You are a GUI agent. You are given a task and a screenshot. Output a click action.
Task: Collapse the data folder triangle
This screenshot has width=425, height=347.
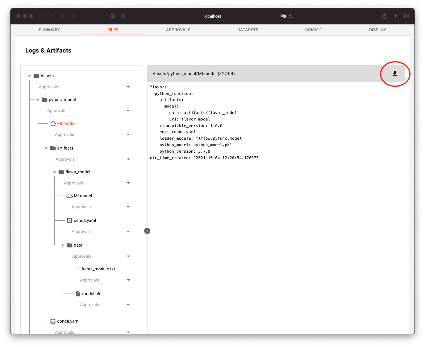point(63,245)
